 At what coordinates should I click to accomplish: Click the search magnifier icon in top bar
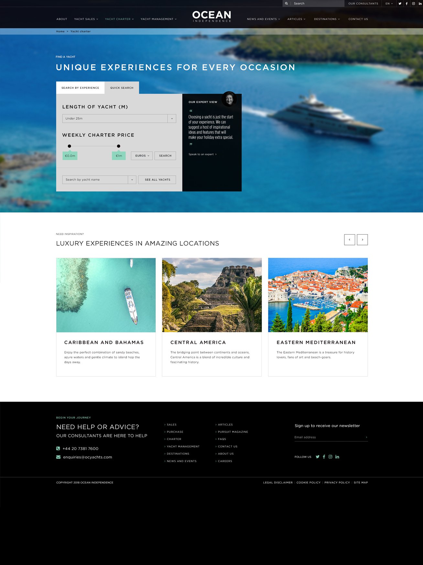click(x=286, y=4)
